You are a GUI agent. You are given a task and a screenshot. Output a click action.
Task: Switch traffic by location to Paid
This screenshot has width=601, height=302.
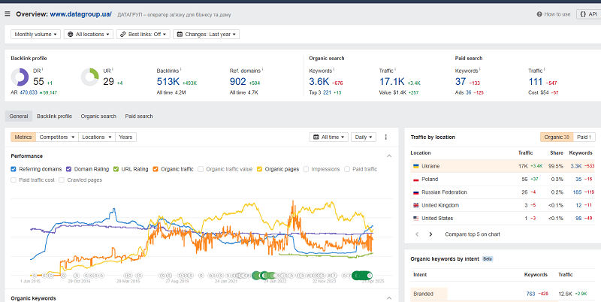[x=584, y=137]
